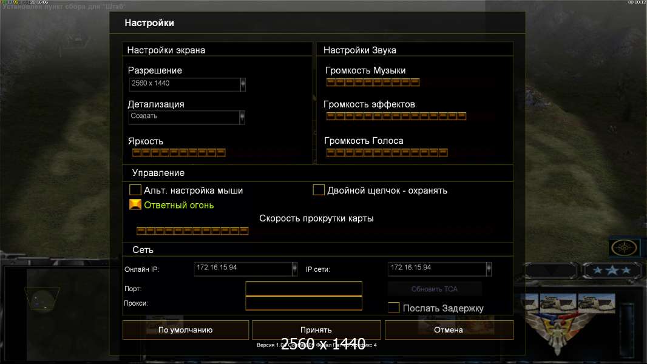This screenshot has height=364, width=647.
Task: Select the rightmost vehicle portrait thumbnail
Action: pos(596,303)
